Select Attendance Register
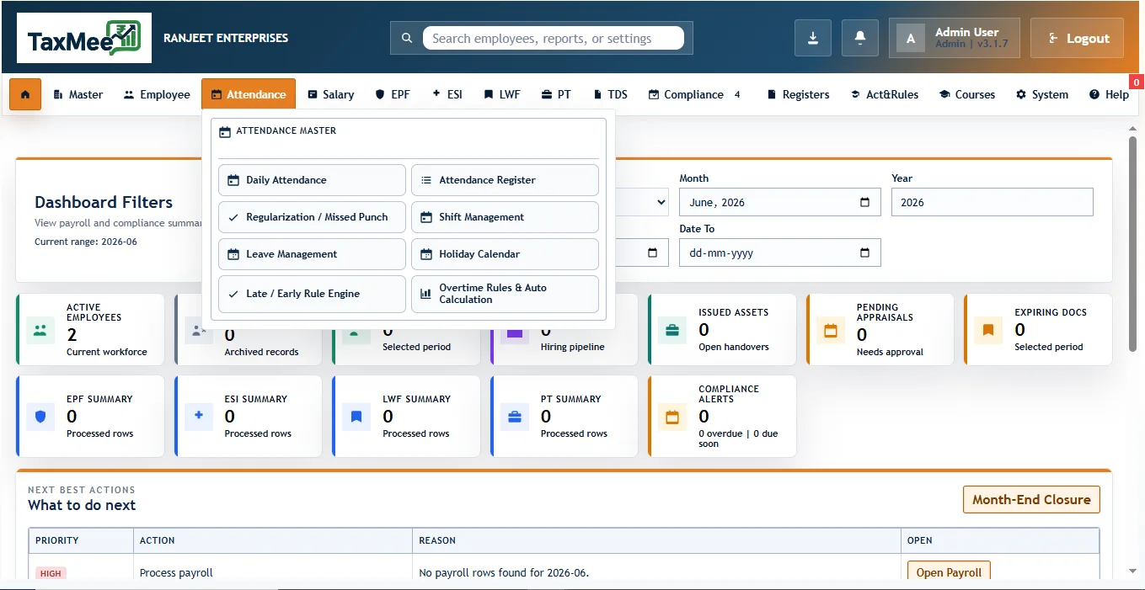 pyautogui.click(x=505, y=180)
